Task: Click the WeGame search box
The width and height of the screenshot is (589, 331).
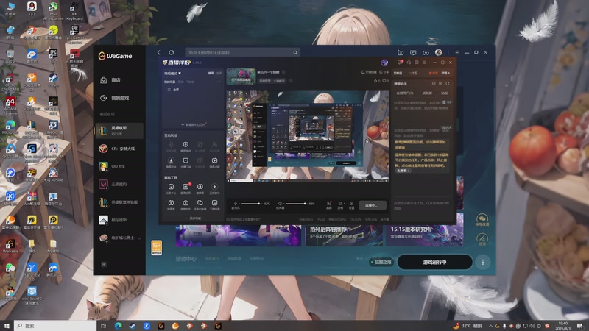Action: tap(242, 52)
